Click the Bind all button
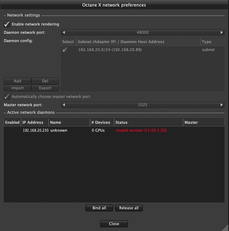The width and height of the screenshot is (229, 231). click(99, 208)
